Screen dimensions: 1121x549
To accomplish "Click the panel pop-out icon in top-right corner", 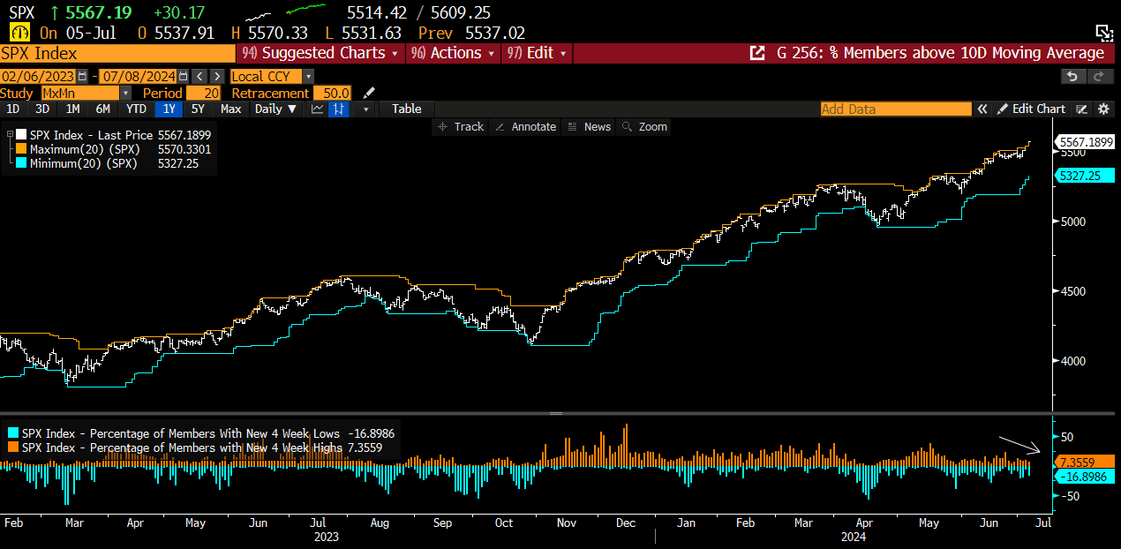I will tap(1104, 33).
